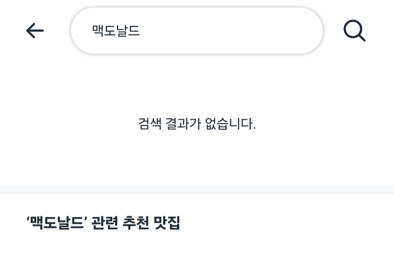394x254 pixels.
Task: Select the '맥도날드' 관련 추천 맛집 heading
Action: tap(103, 223)
